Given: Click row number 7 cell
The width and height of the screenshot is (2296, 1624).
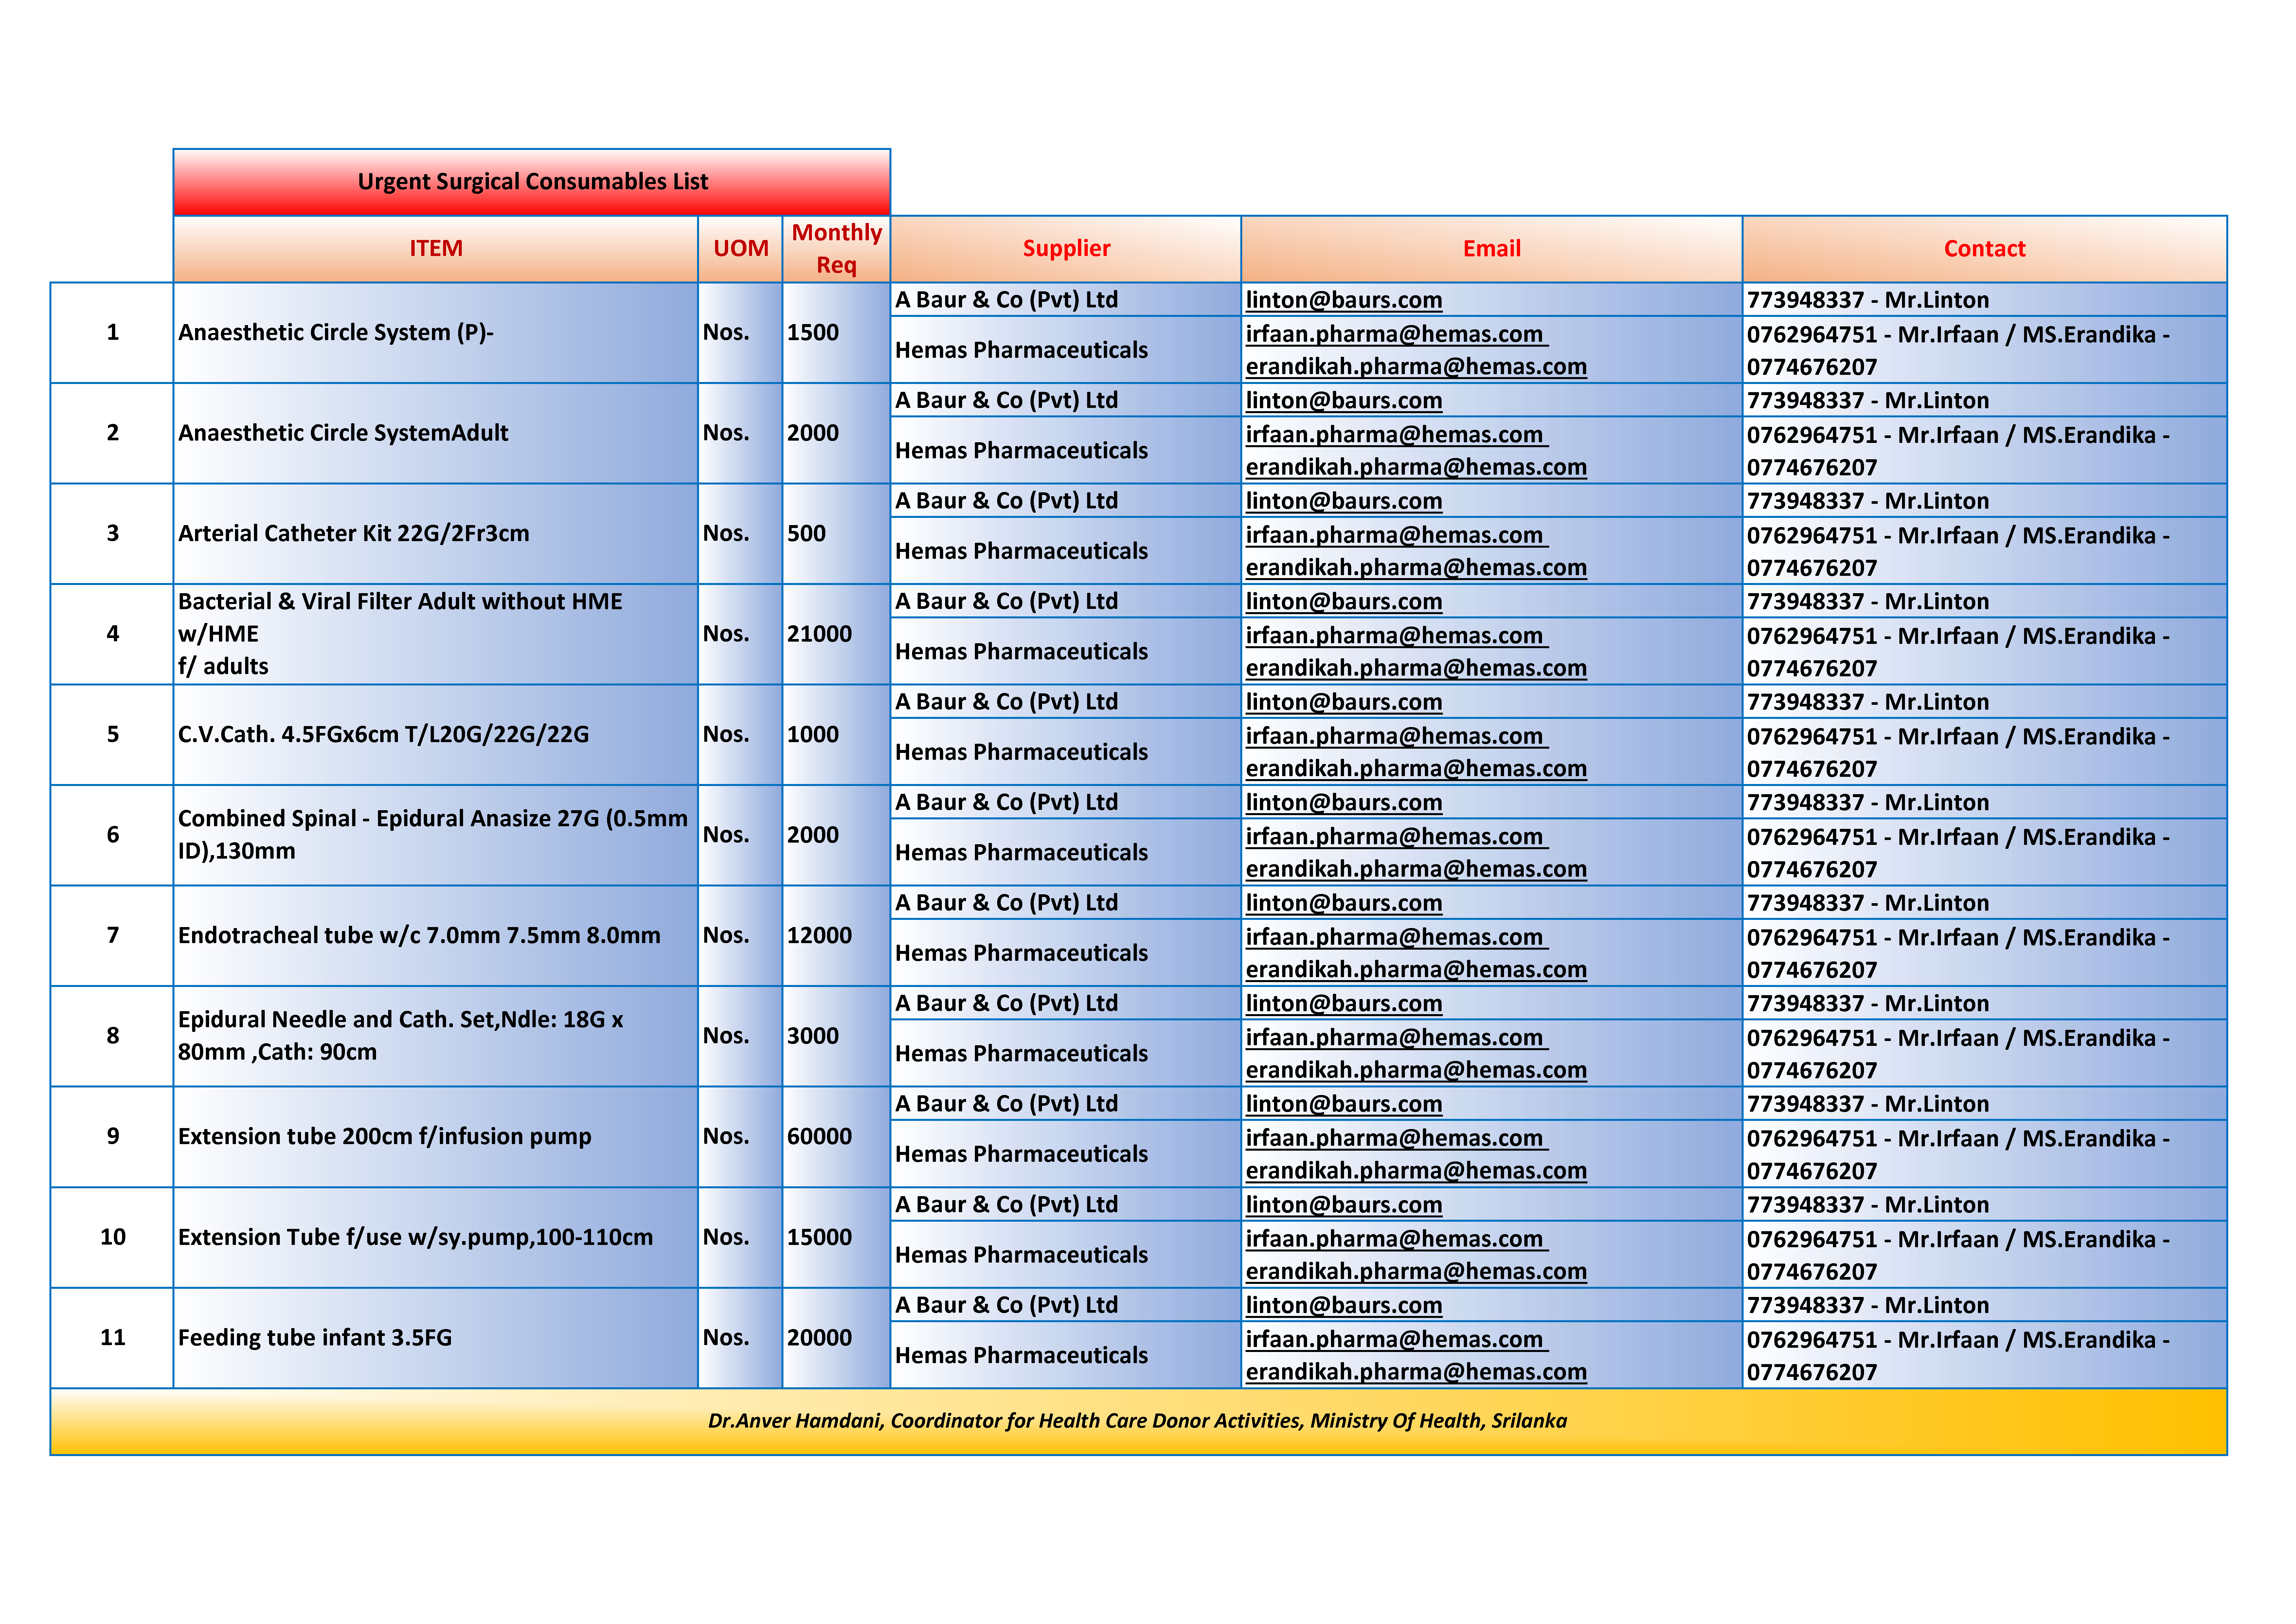Looking at the screenshot, I should pyautogui.click(x=112, y=936).
